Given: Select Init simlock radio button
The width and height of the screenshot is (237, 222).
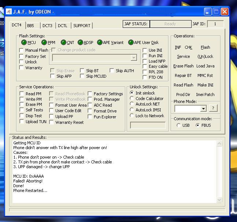Looking at the screenshot, I should pyautogui.click(x=132, y=93).
